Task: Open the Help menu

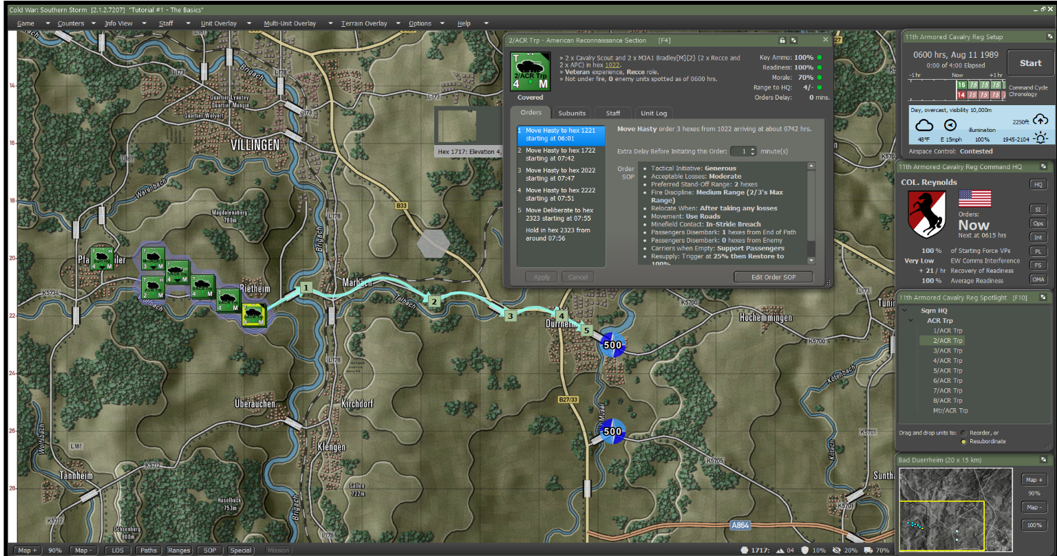Action: (464, 23)
